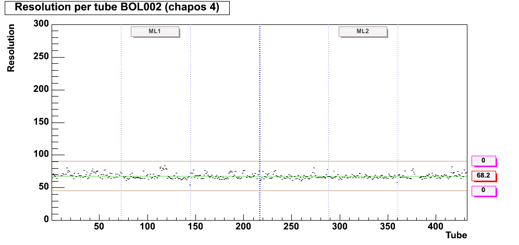This screenshot has height=245, width=519.
Task: Click the upper magenta 0 box
Action: tap(484, 161)
